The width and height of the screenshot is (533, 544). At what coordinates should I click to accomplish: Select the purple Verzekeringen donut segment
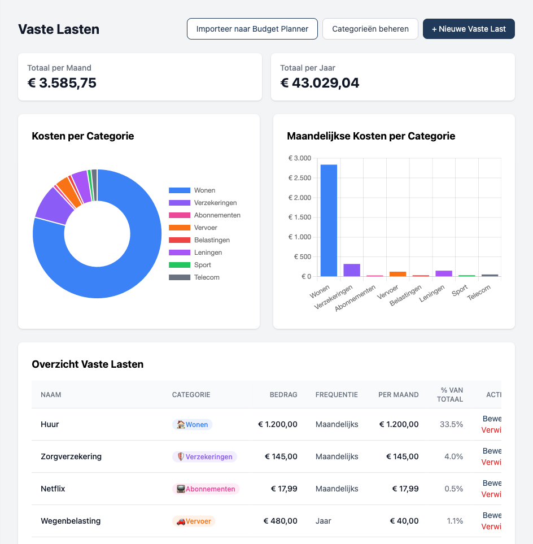[54, 206]
